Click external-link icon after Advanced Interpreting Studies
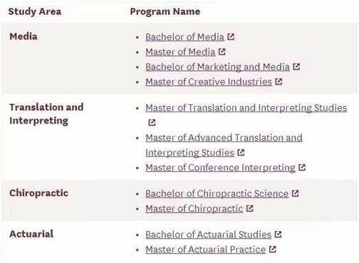Screen dimensions: 359x263 (241, 153)
